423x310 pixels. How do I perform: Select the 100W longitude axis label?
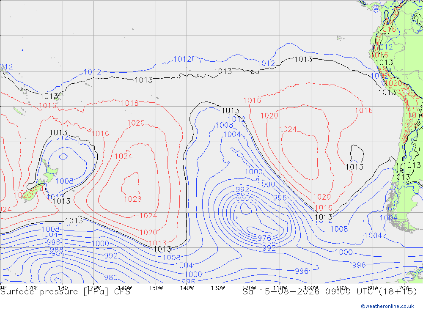point(311,288)
